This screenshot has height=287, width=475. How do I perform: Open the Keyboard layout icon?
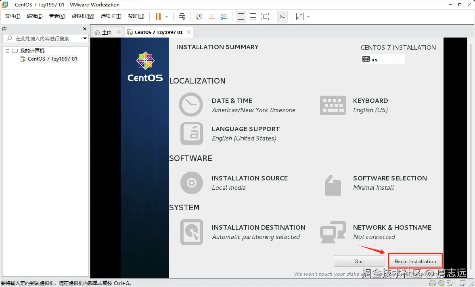click(333, 105)
